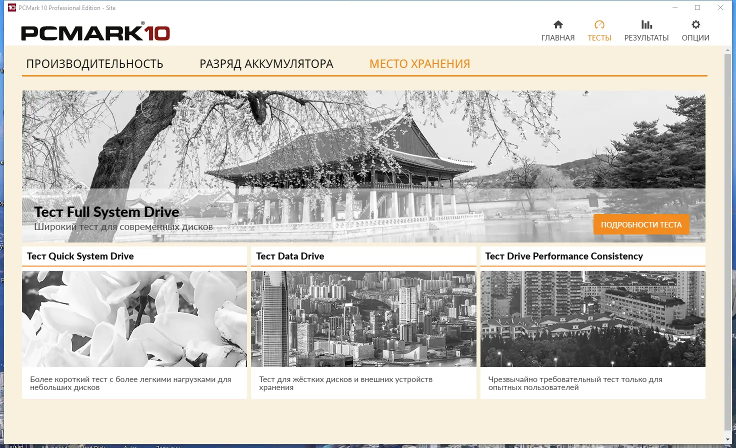This screenshot has width=736, height=448.
Task: Switch to the Производительность tab
Action: click(x=94, y=64)
